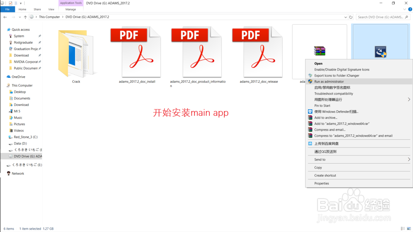Screen dimensions: 413x232
Task: Open Public Documents pinned folder
Action: click(26, 68)
